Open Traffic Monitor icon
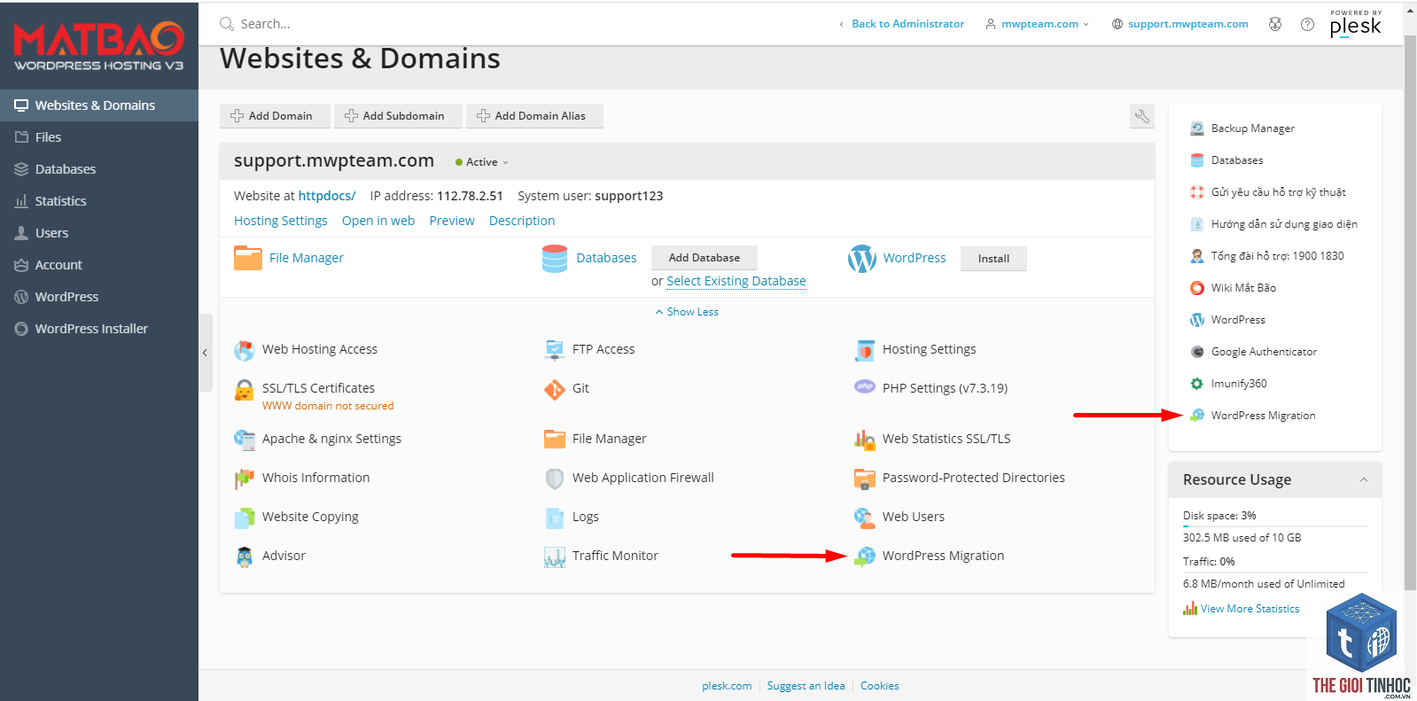This screenshot has height=701, width=1417. (555, 557)
